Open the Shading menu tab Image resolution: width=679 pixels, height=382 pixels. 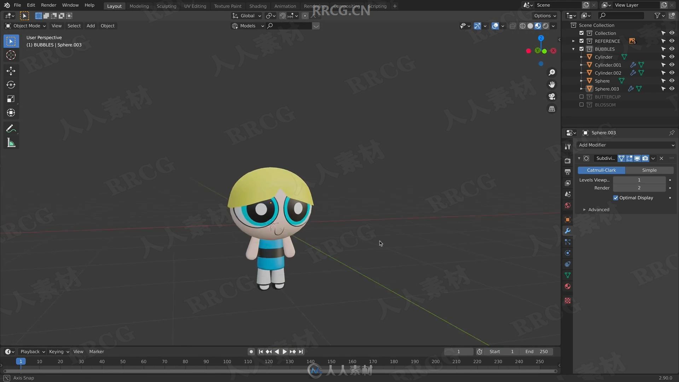(258, 6)
